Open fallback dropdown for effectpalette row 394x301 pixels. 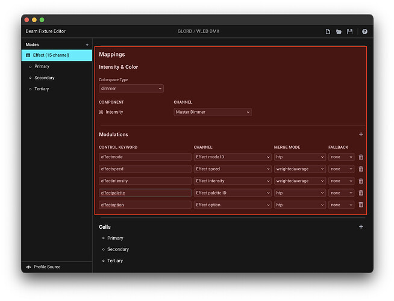click(x=341, y=193)
